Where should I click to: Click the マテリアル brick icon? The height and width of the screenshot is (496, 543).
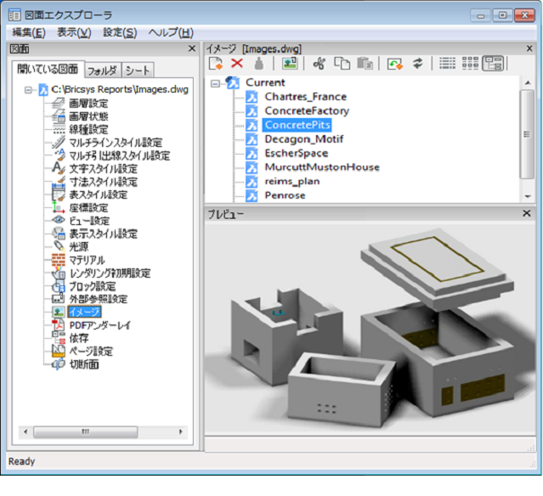pos(59,260)
